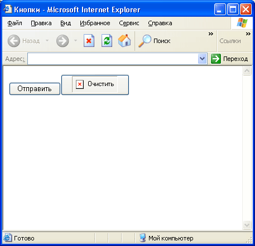Click the Windows flag logo
The width and height of the screenshot is (255, 246).
pos(242,23)
